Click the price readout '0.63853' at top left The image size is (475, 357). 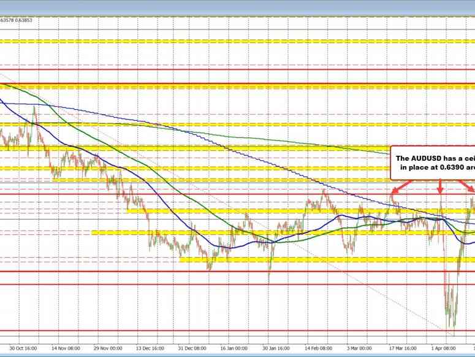pos(24,20)
